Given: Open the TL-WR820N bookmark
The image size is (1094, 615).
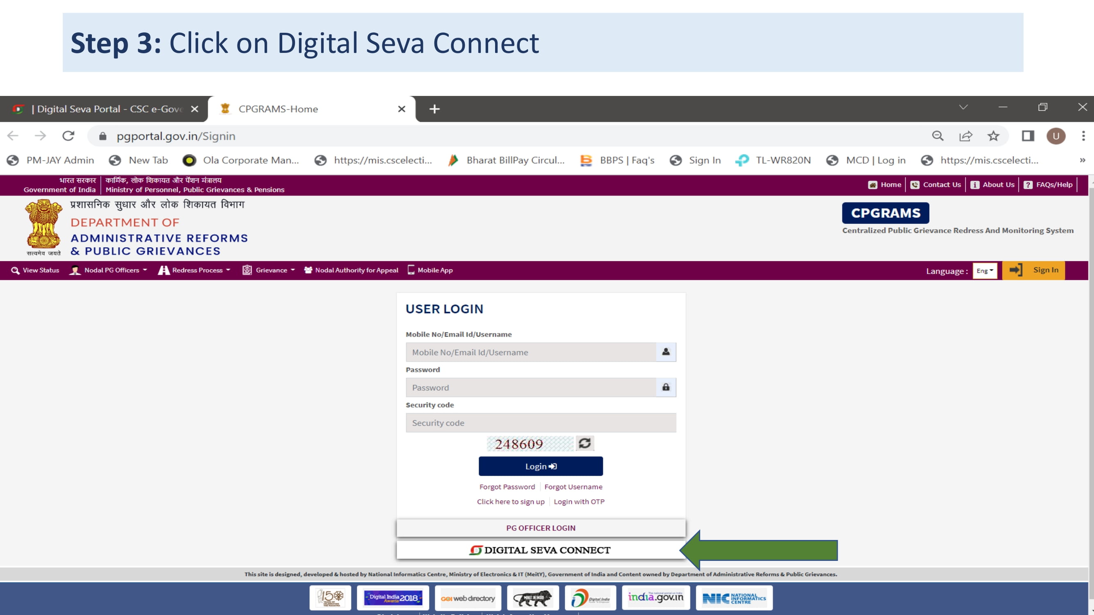Looking at the screenshot, I should [x=773, y=160].
